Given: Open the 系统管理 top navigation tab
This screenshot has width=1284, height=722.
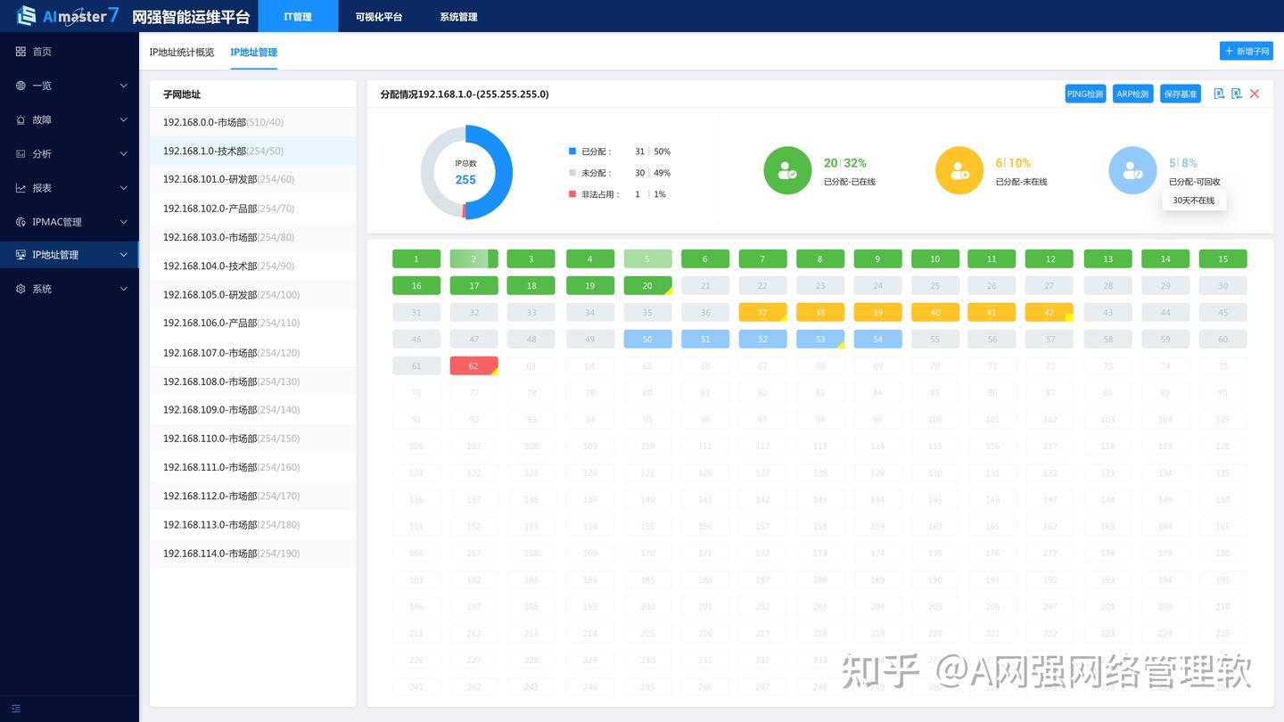Looking at the screenshot, I should pos(458,16).
